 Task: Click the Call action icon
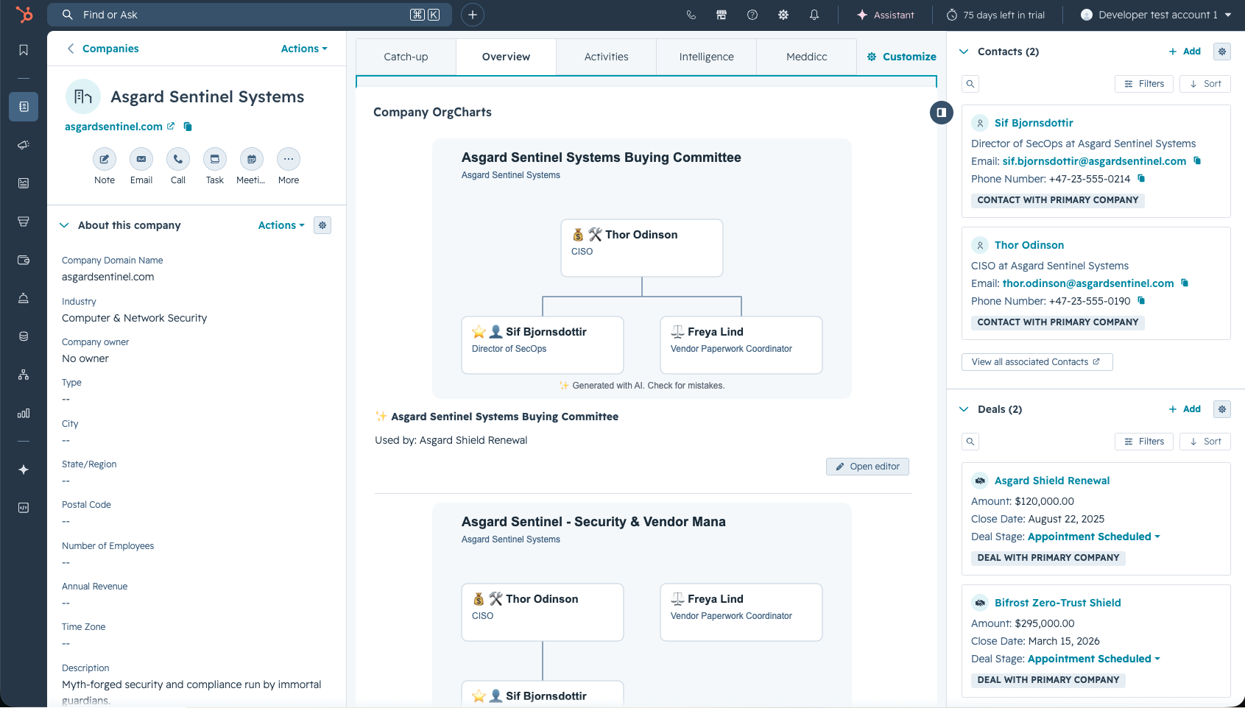pos(178,159)
